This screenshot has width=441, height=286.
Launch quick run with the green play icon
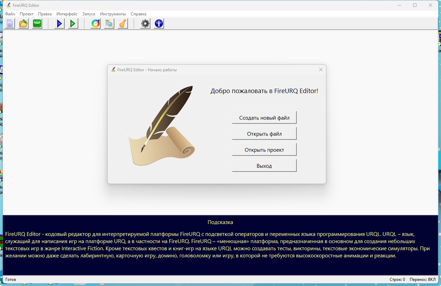tap(72, 23)
